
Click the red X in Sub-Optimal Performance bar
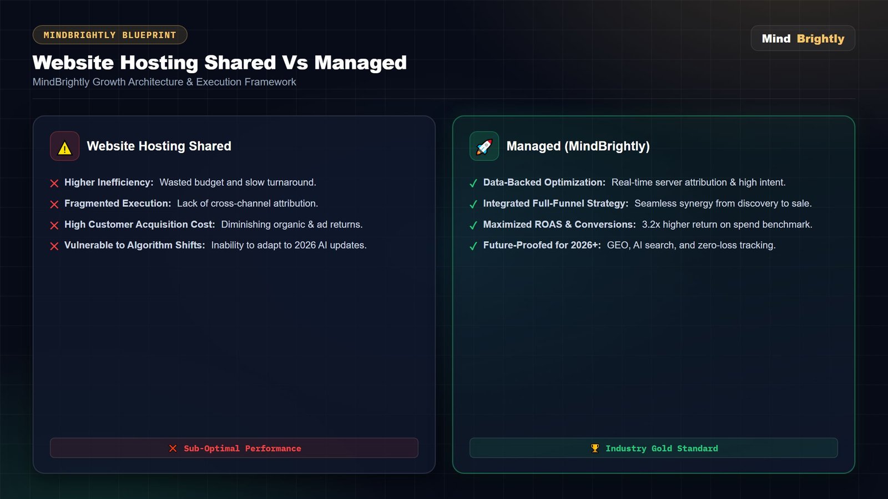(173, 448)
